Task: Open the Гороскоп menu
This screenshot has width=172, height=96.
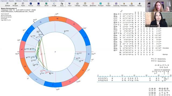Action: [4, 1]
